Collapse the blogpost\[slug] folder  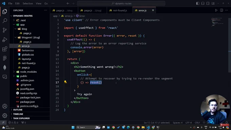16,37
